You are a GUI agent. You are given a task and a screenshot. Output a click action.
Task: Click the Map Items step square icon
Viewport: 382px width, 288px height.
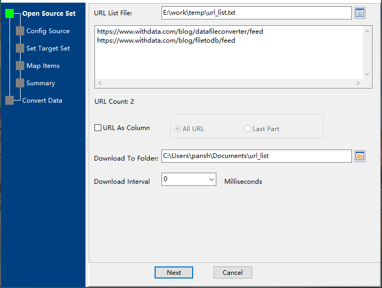(20, 66)
